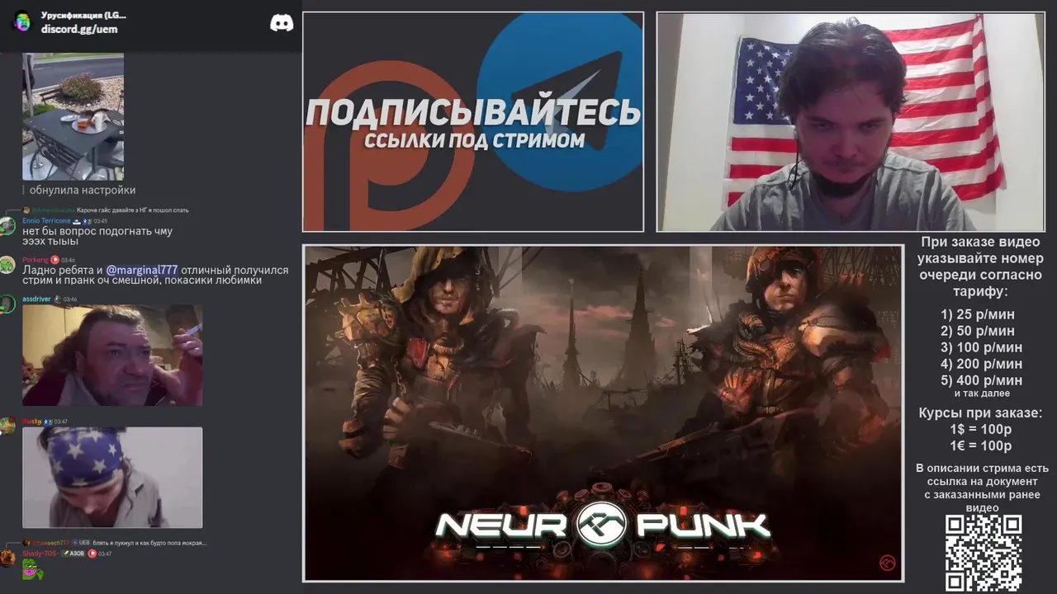The height and width of the screenshot is (594, 1057).
Task: Click username Porkerig
Action: [x=36, y=260]
